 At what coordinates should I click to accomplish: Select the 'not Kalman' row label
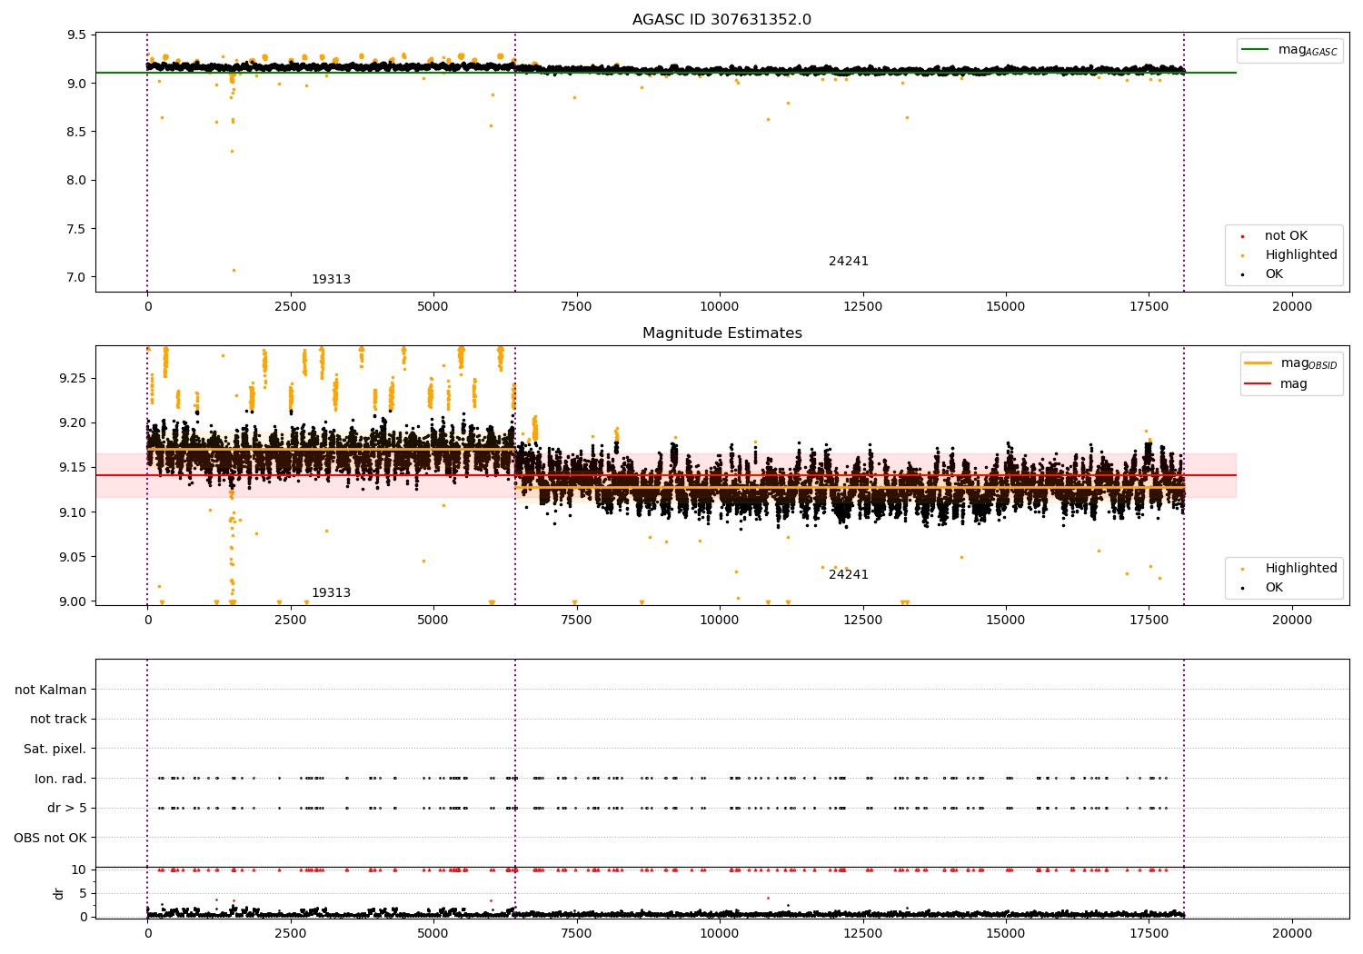(51, 691)
